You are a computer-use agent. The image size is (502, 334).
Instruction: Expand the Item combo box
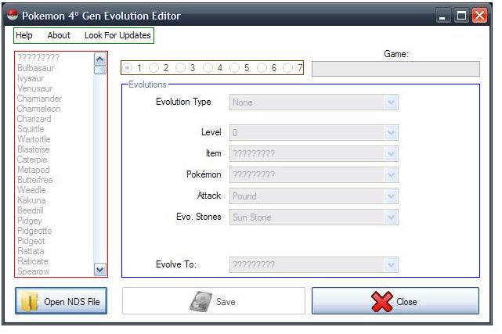(391, 154)
